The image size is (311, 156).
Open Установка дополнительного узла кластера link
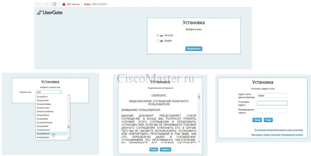279,130
